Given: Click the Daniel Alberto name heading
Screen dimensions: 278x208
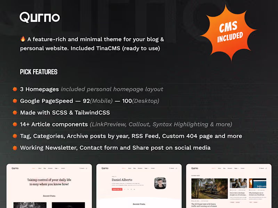Looking at the screenshot, I should (122, 180).
